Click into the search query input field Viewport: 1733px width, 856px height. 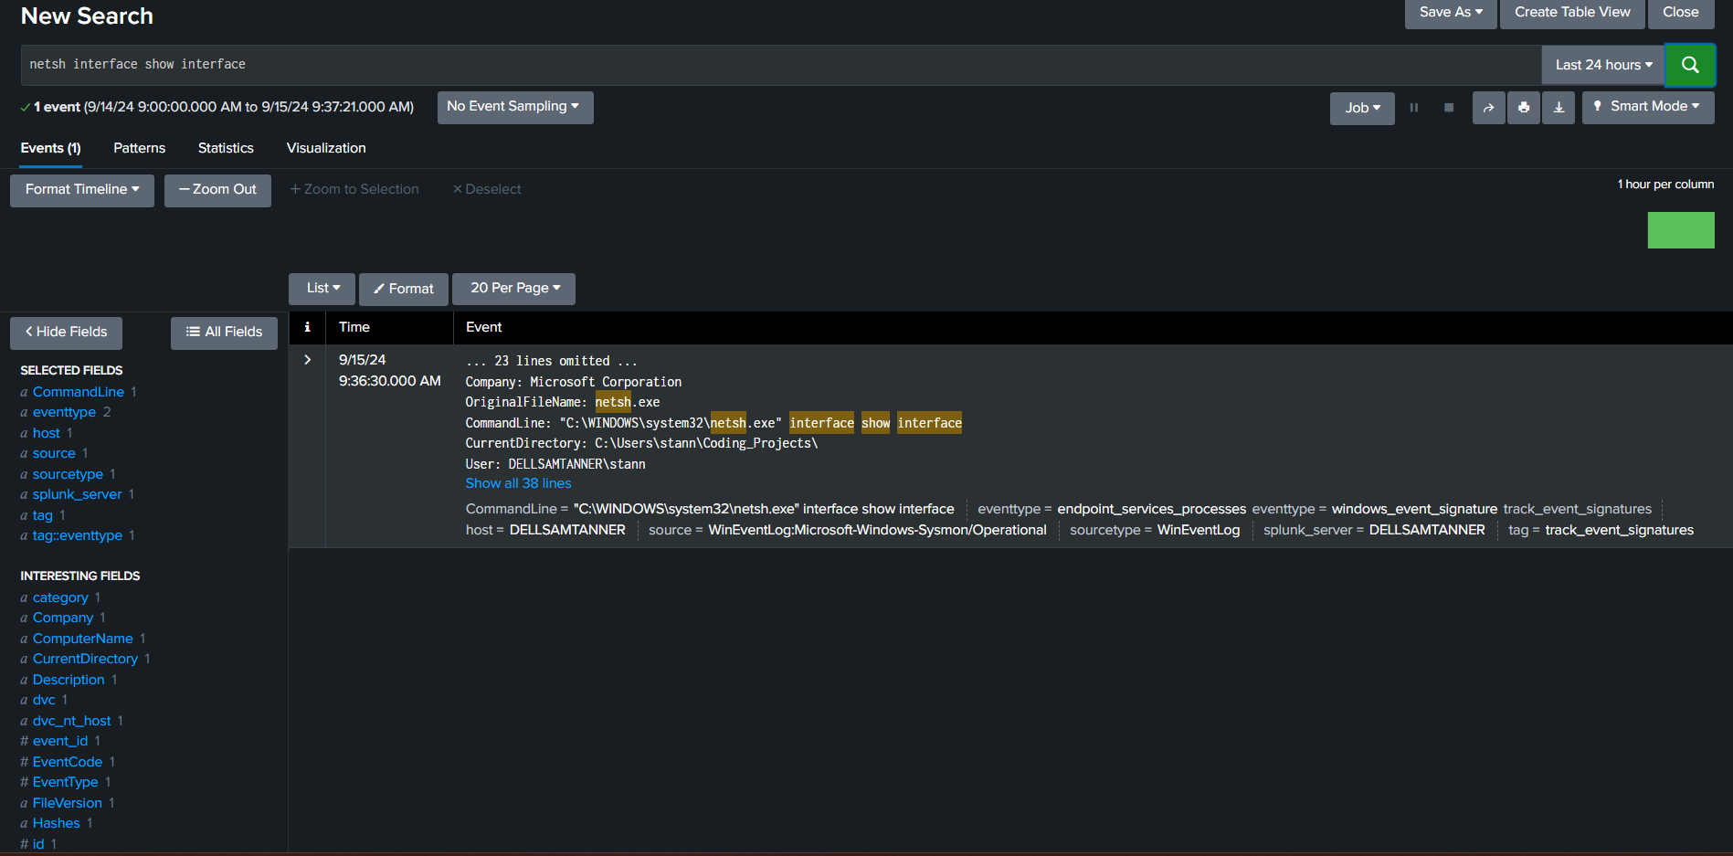pos(777,65)
